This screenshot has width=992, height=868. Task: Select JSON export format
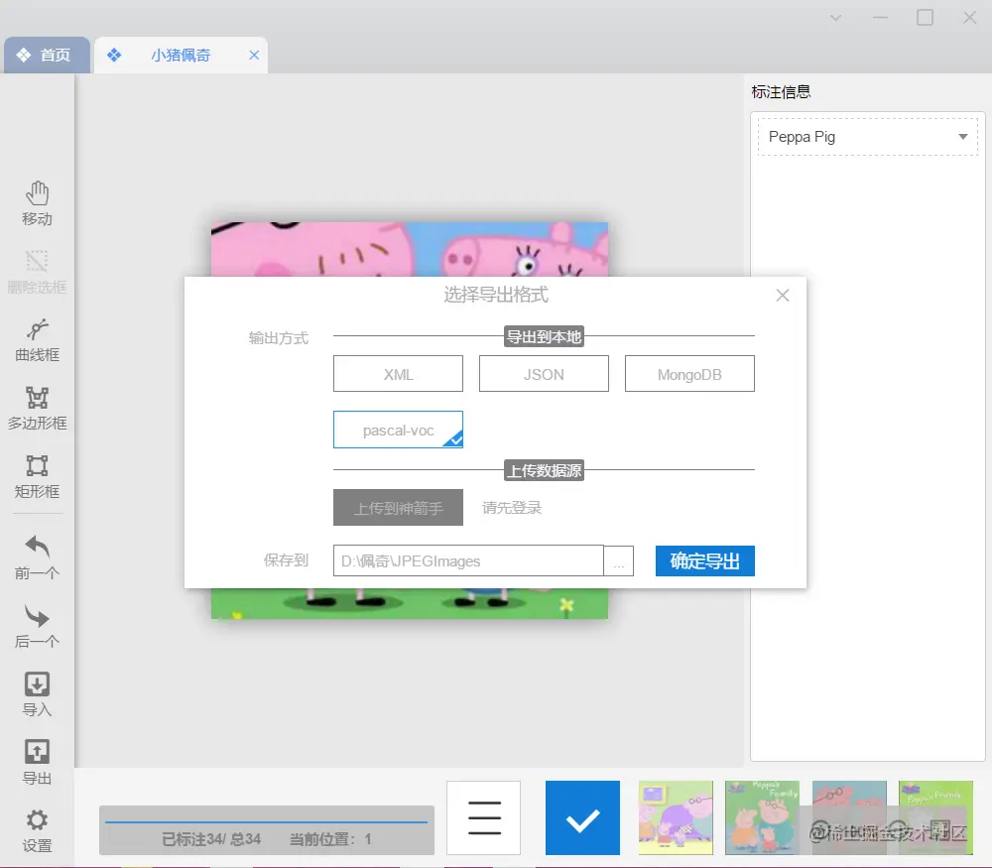tap(544, 374)
